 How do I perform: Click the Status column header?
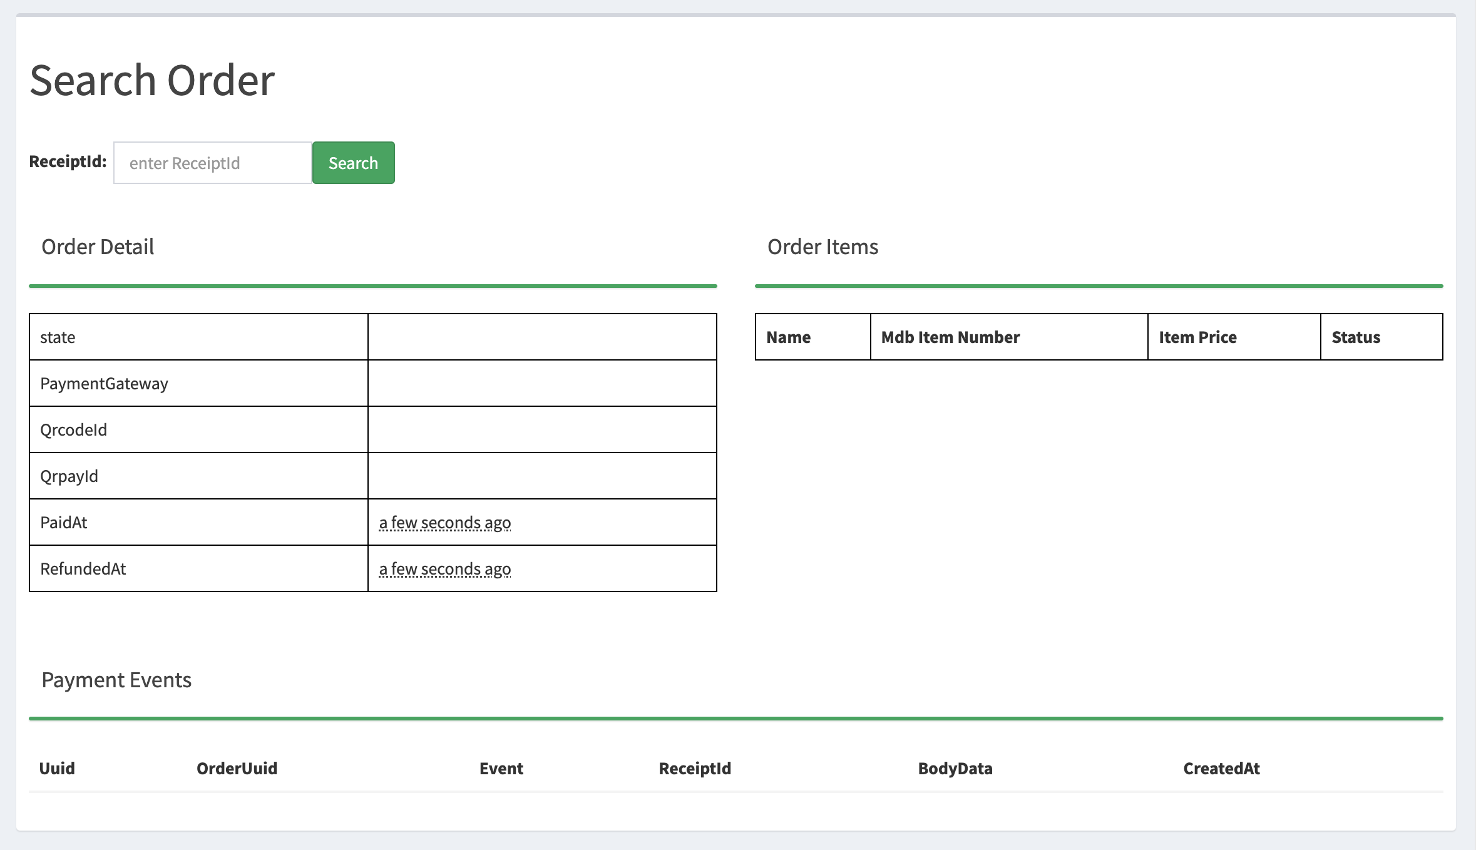tap(1356, 337)
